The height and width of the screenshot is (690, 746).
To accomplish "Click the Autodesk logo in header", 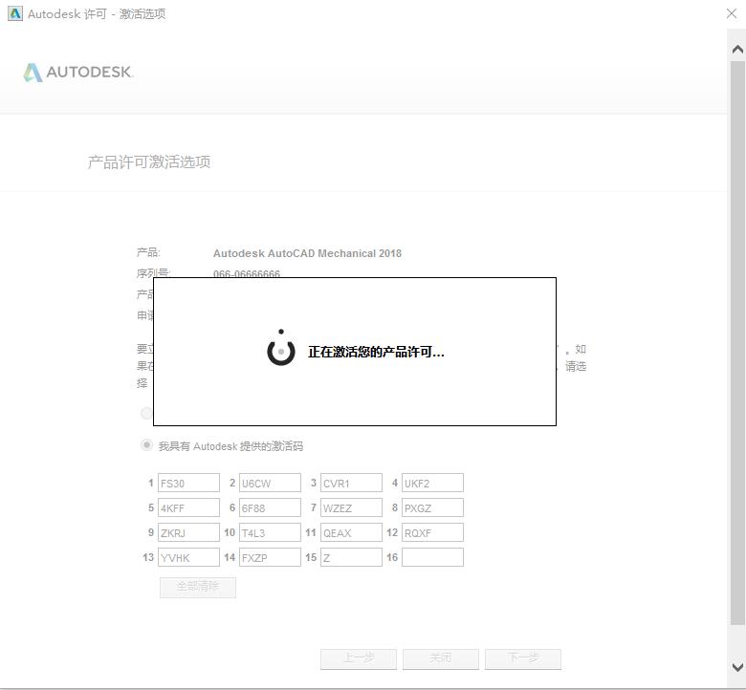I will tap(78, 73).
